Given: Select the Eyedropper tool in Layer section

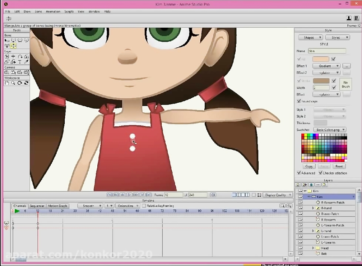Looking at the screenshot, I should tap(27, 61).
